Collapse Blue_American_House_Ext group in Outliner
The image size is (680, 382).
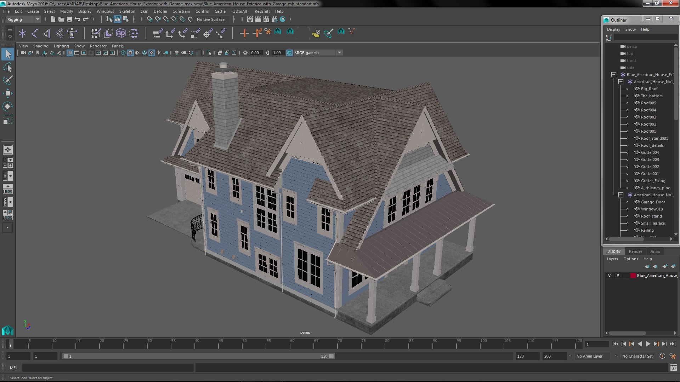(614, 75)
